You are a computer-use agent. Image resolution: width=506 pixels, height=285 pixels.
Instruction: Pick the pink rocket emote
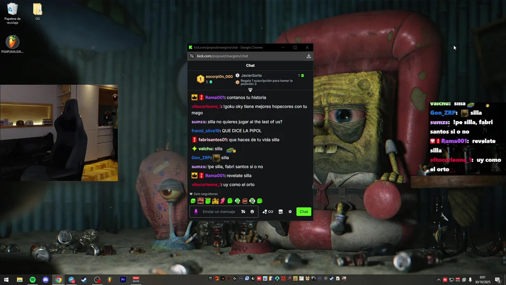(223, 201)
